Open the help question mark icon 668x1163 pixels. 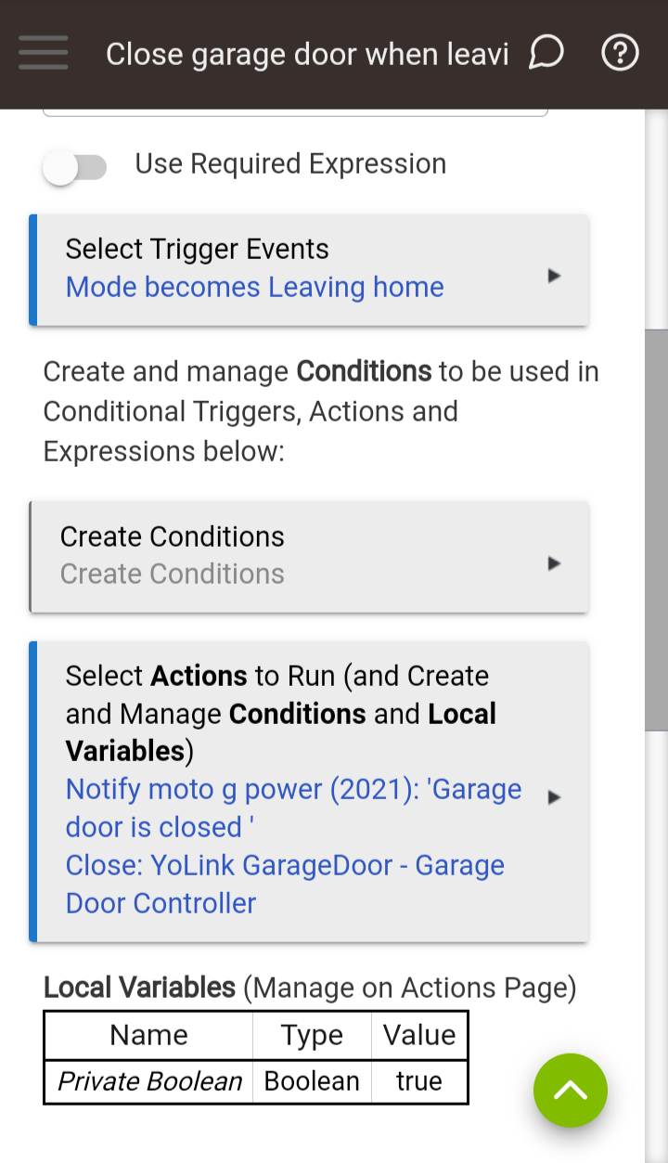coord(620,53)
